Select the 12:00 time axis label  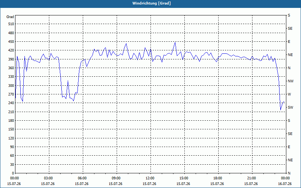coord(150,178)
